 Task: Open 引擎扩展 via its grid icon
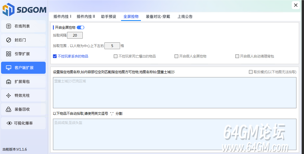coord(9,54)
